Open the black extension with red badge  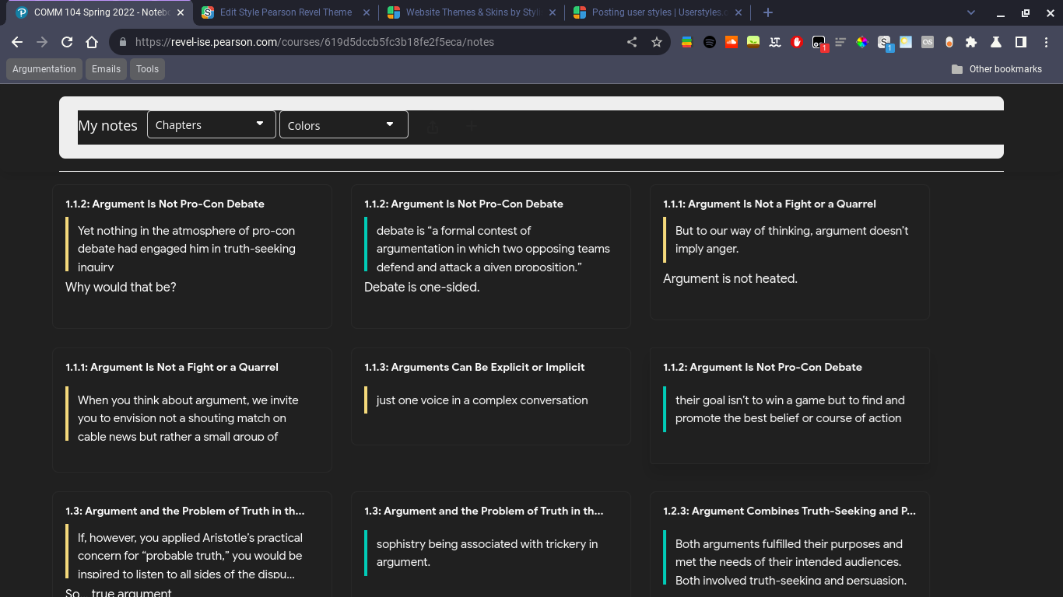tap(819, 42)
